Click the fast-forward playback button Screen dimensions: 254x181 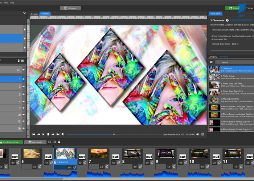coord(53,134)
